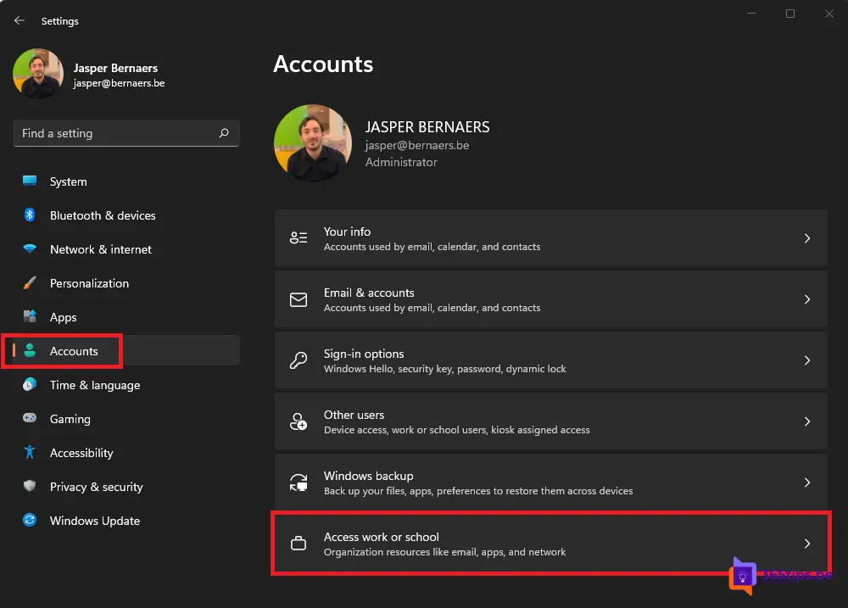Open the Your info page
Screen dimensions: 848x608
pyautogui.click(x=550, y=238)
